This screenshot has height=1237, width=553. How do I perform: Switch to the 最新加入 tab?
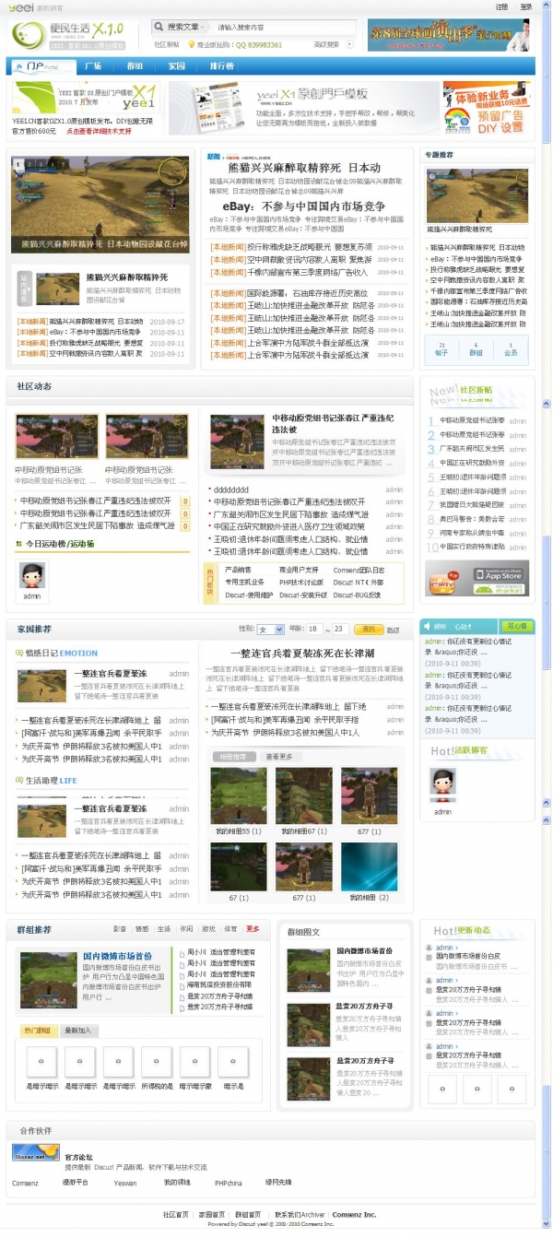(x=78, y=1031)
